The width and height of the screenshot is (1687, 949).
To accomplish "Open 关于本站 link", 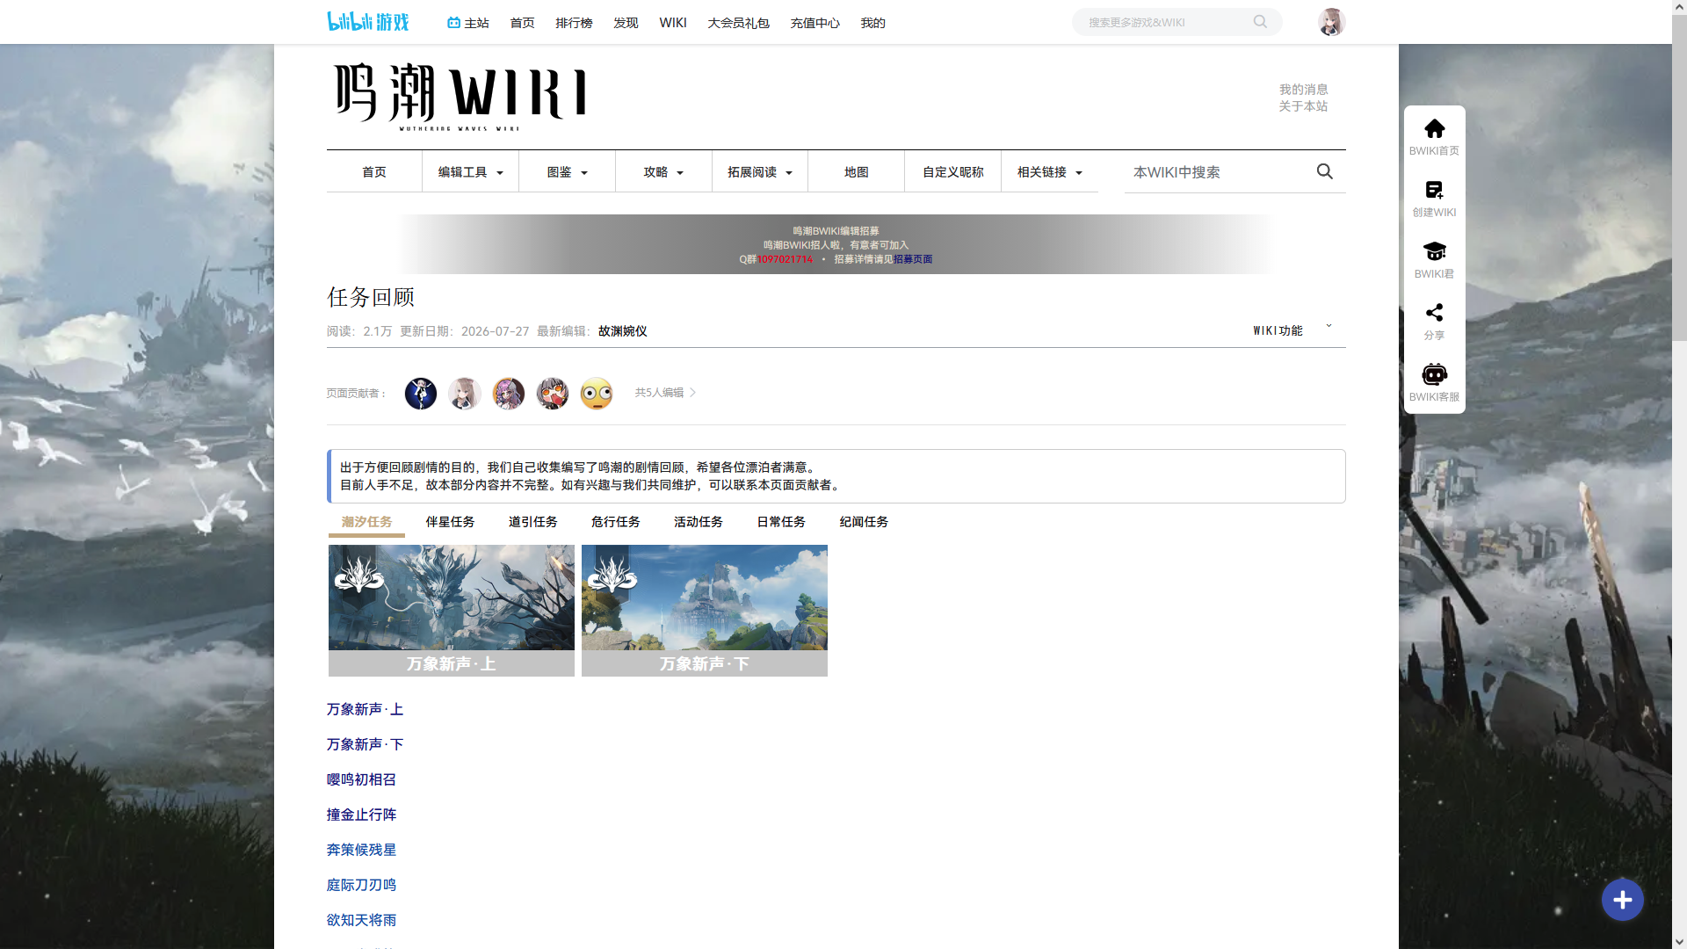I will (1303, 106).
